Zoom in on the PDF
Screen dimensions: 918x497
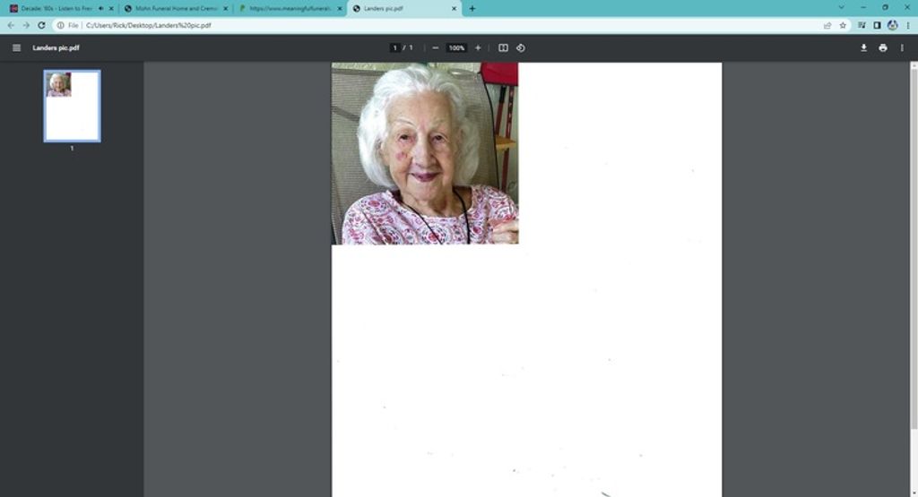[x=478, y=48]
